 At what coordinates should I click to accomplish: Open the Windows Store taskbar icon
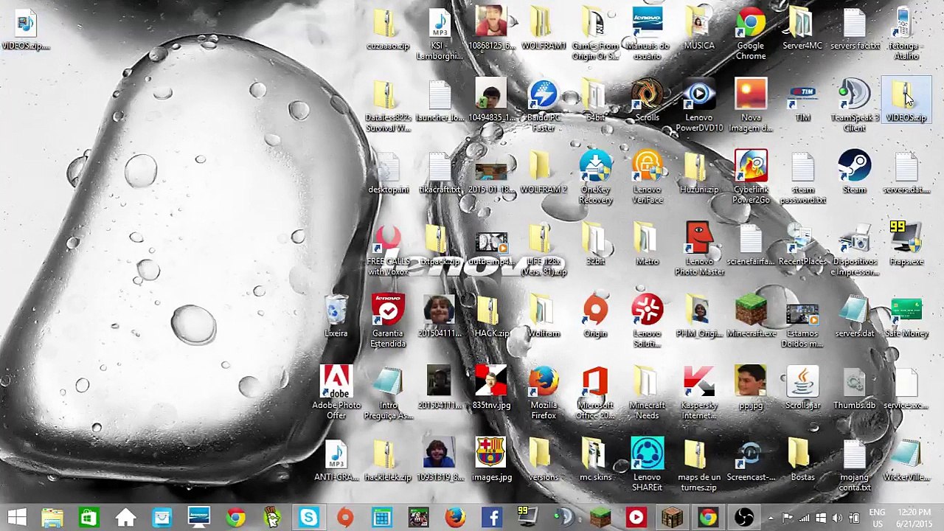(x=88, y=517)
